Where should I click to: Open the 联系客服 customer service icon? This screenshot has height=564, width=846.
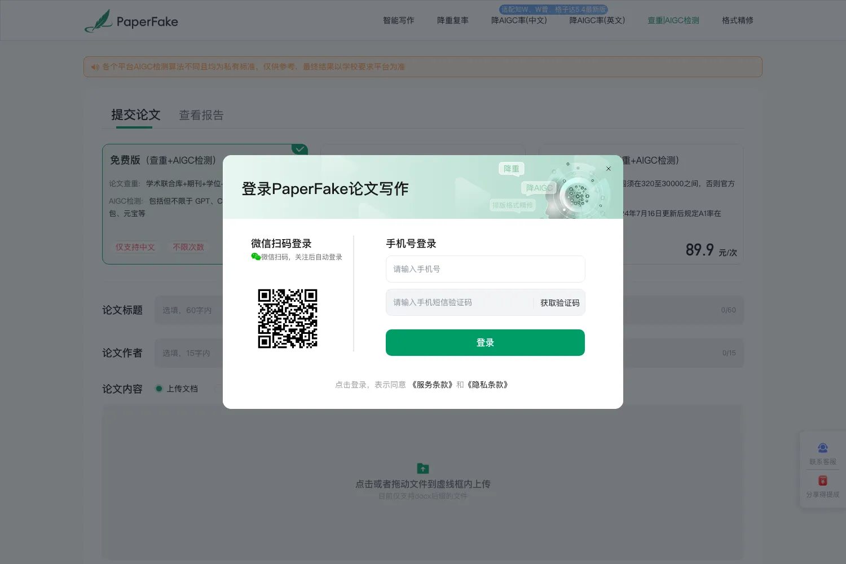pyautogui.click(x=823, y=448)
